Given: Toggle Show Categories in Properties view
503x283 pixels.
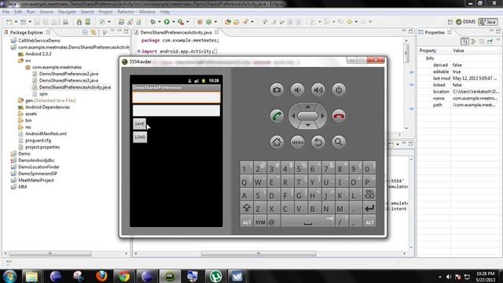Looking at the screenshot, I should 464,42.
